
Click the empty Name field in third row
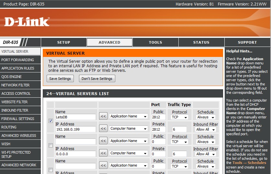[x=75, y=166]
